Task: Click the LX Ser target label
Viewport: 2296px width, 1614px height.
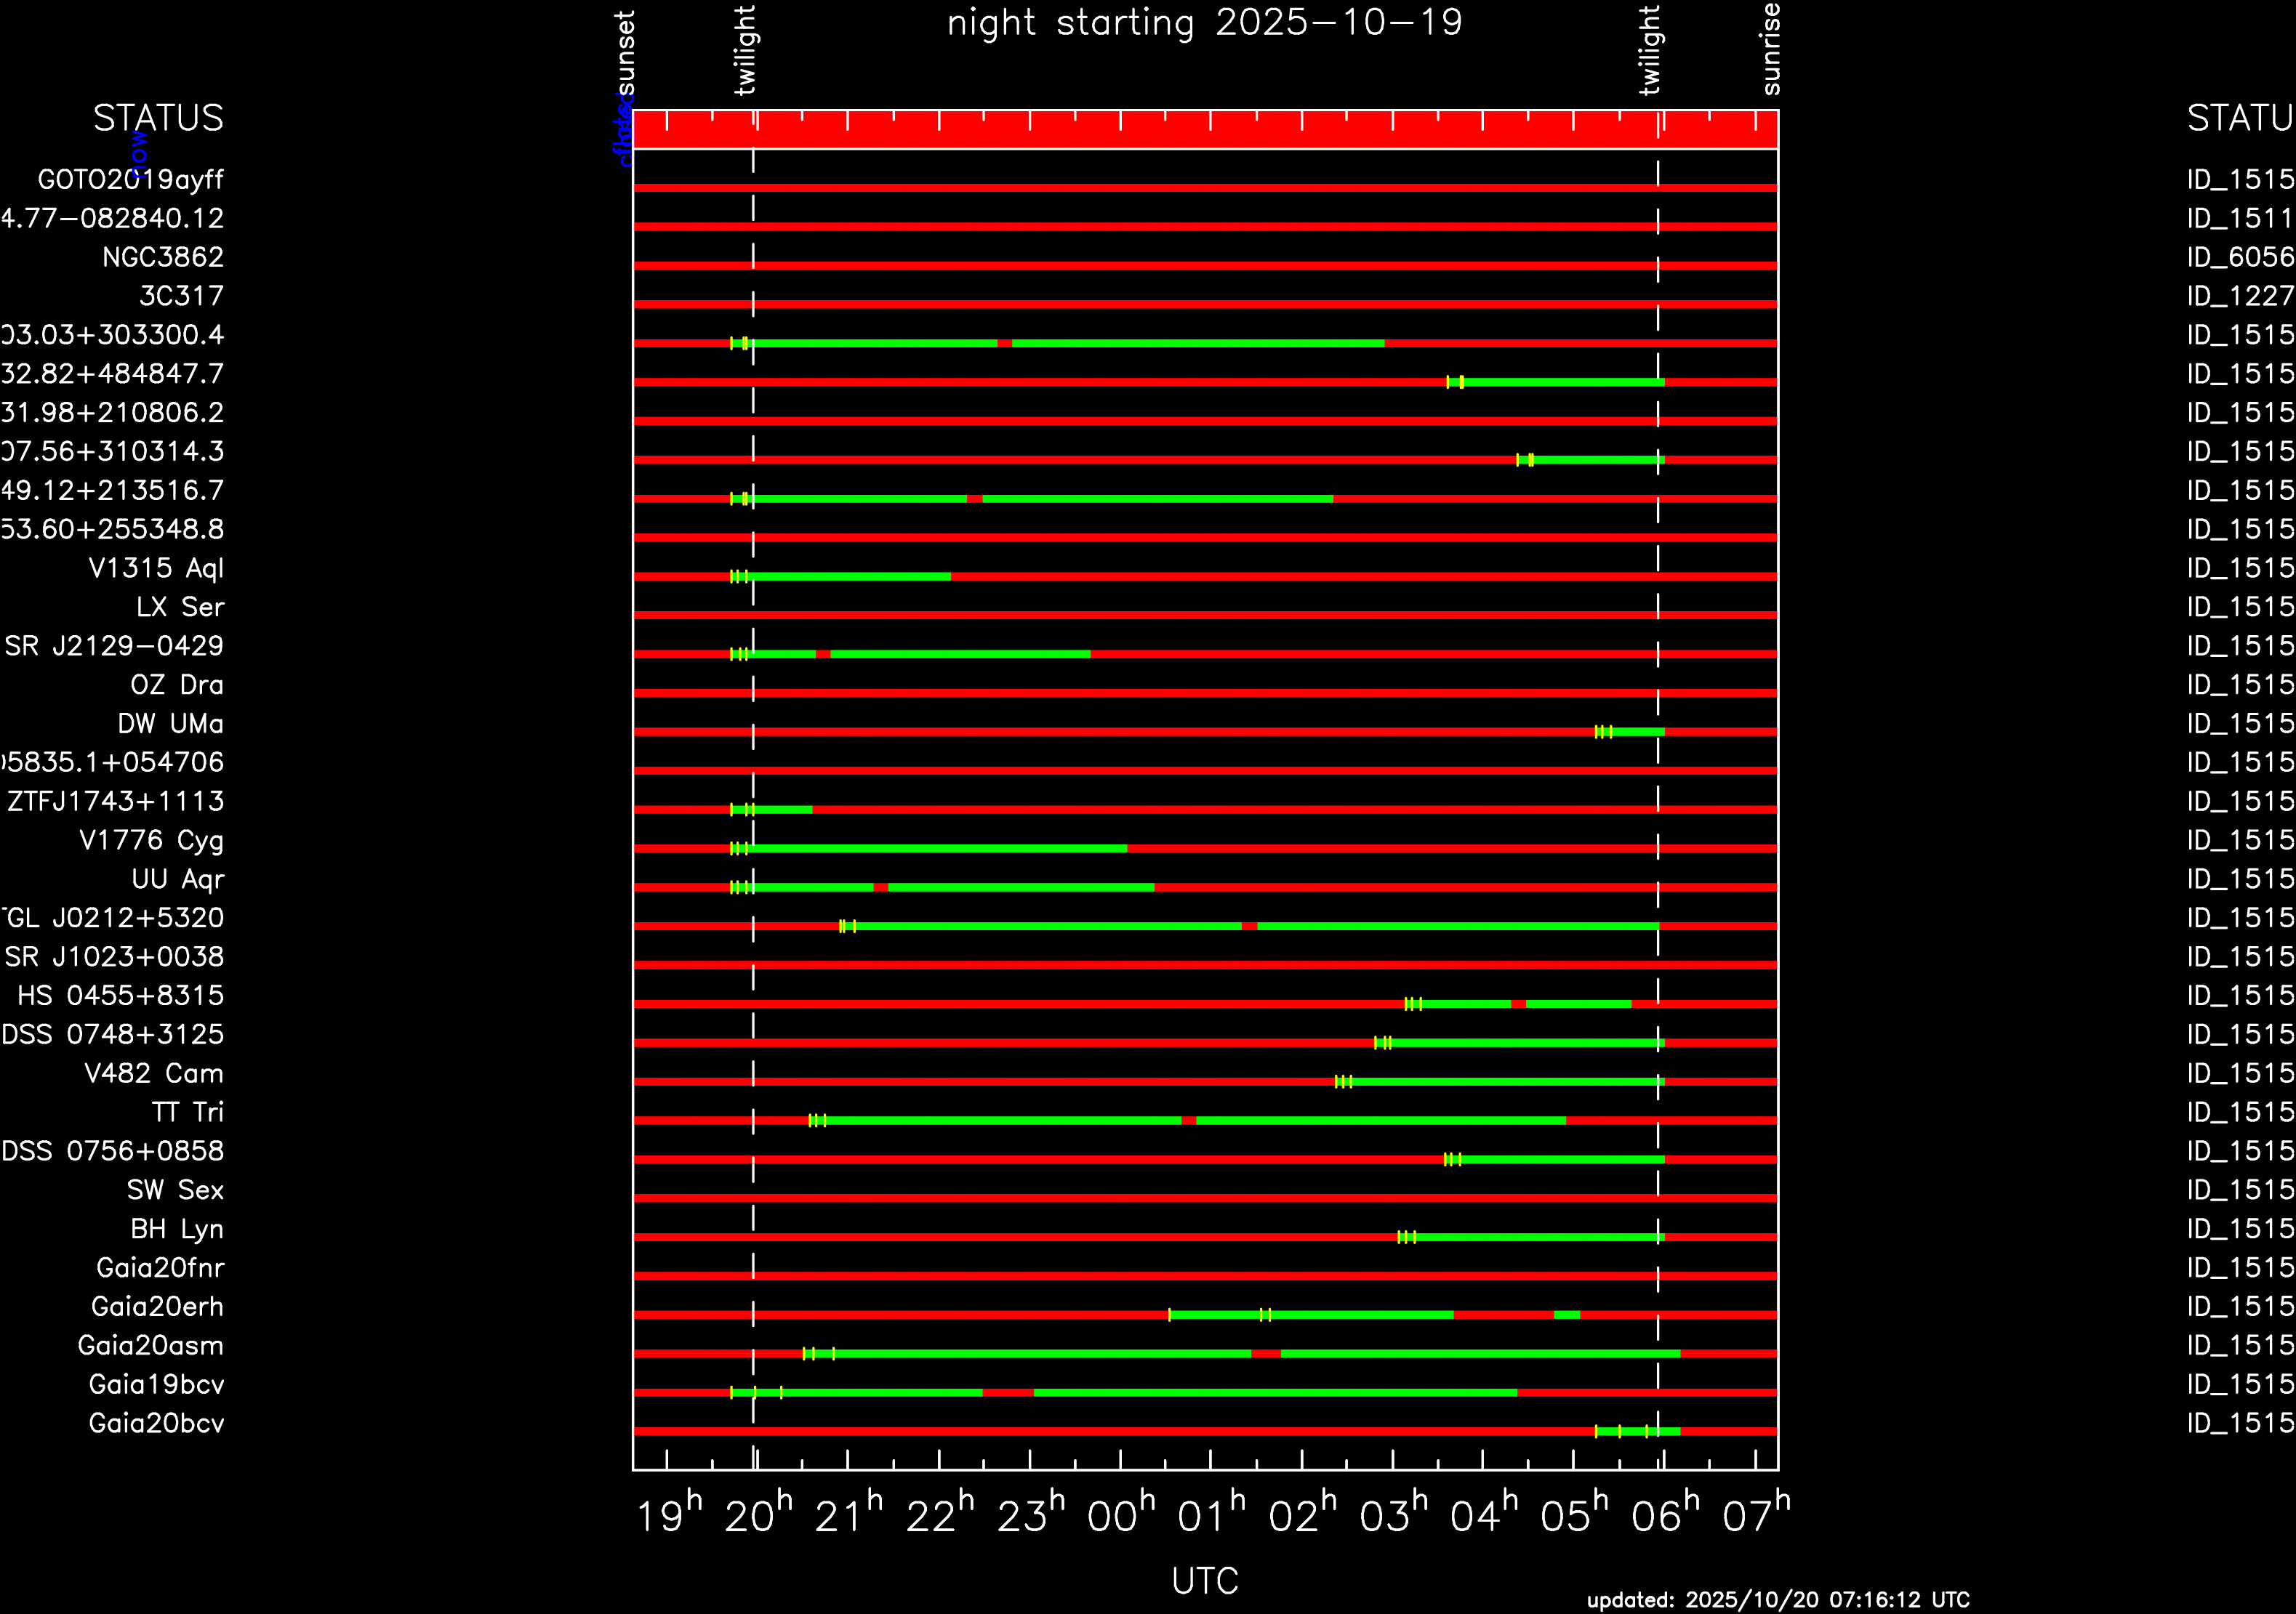Action: tap(180, 608)
